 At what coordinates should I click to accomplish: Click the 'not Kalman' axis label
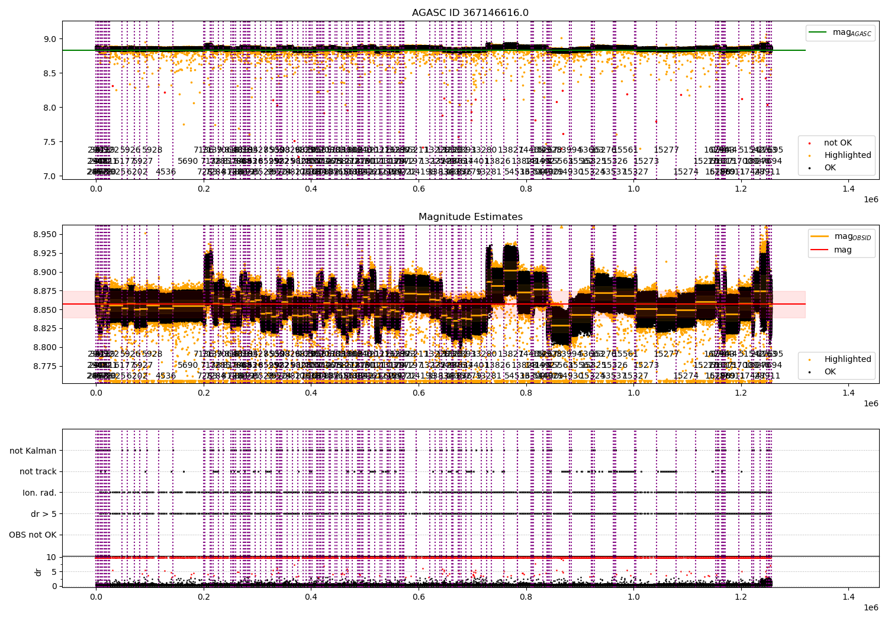33,451
